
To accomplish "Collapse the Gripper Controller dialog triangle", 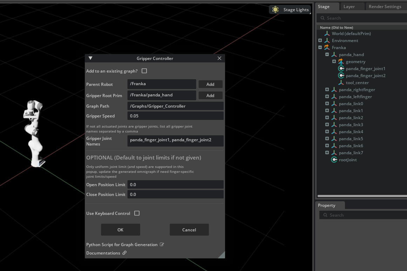I will click(90, 58).
